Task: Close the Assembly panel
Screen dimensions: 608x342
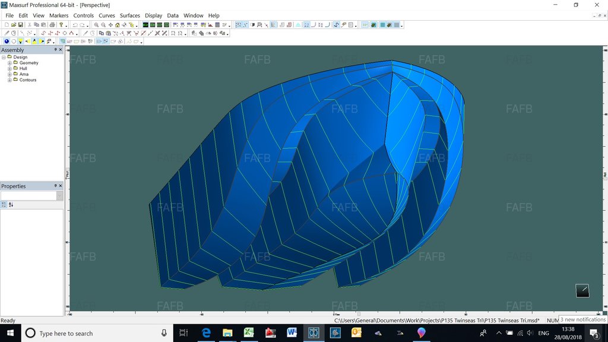Action: 61,50
